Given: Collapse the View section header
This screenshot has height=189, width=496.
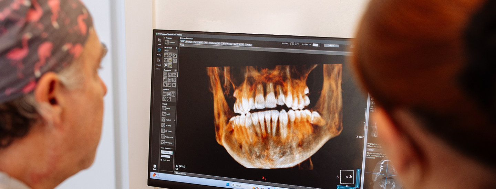Looking at the screenshot, I should pyautogui.click(x=166, y=51).
